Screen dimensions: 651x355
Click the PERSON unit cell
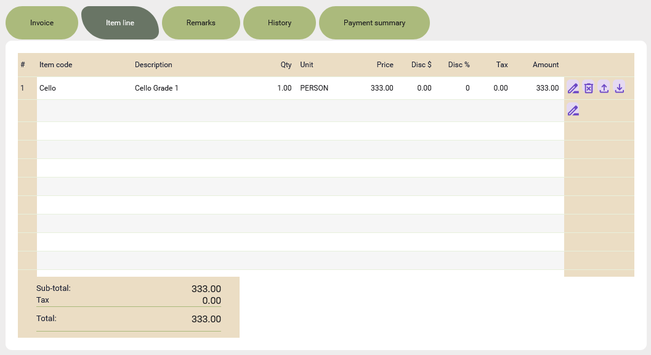click(x=314, y=88)
